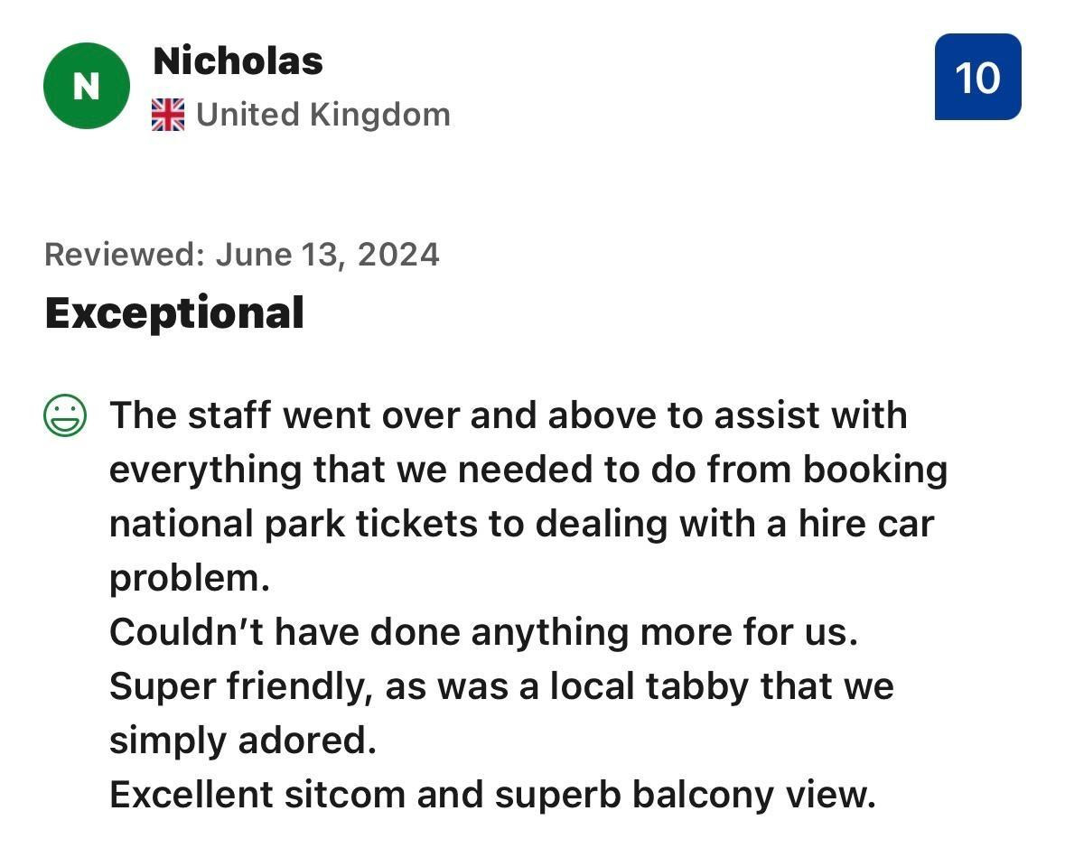The image size is (1065, 848).
Task: Click the sentence Couldn't have done anything more
Action: click(x=483, y=632)
